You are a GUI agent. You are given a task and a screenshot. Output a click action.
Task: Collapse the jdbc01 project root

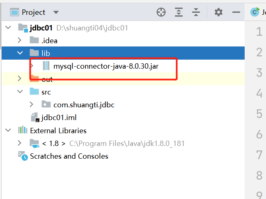pos(8,28)
